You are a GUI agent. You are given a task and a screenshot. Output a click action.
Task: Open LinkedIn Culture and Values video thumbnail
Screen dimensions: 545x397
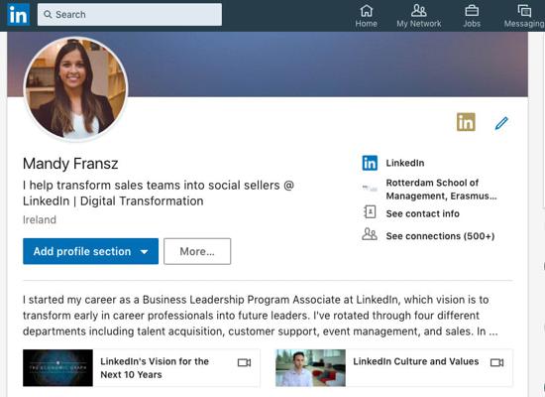coord(310,368)
